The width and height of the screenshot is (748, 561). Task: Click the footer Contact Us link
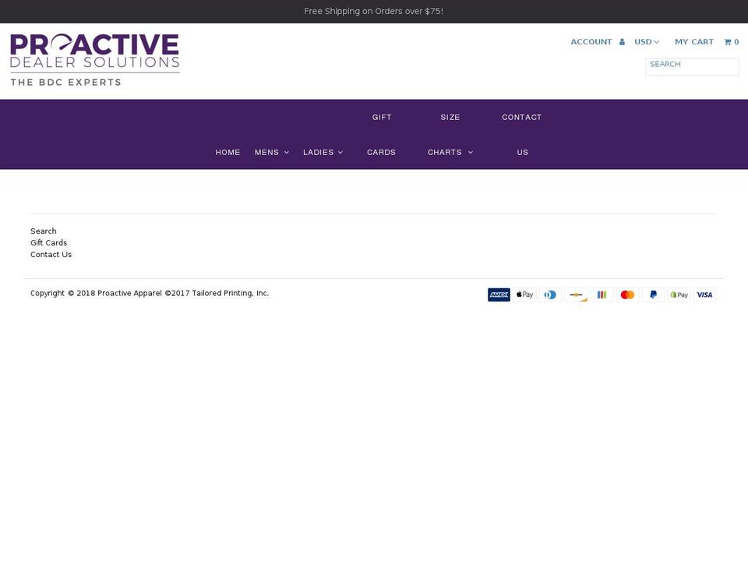(51, 255)
